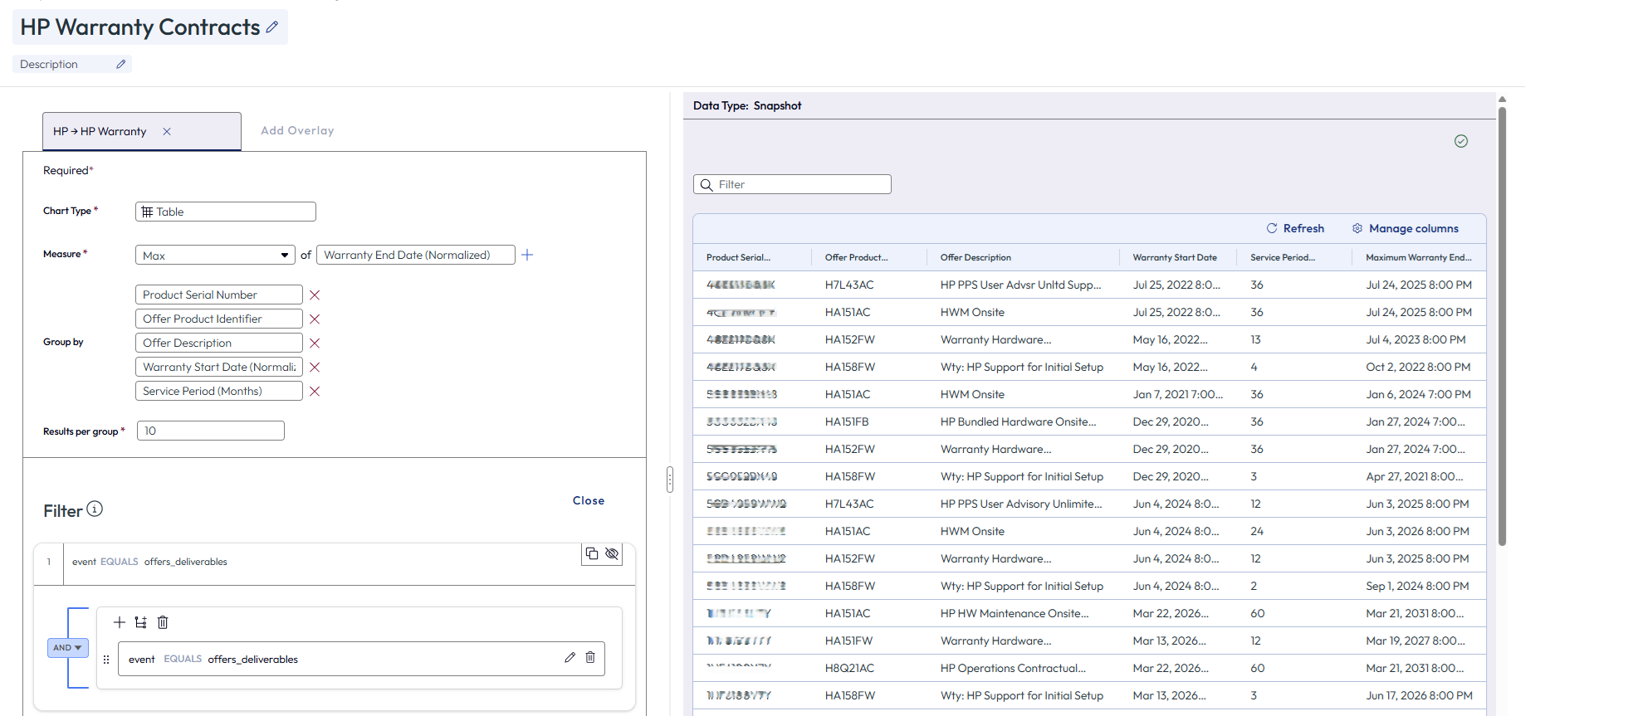Click the Add Overlay tab

click(x=297, y=130)
